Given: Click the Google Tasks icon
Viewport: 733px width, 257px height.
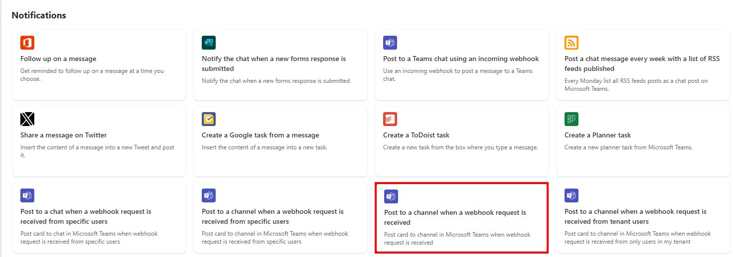Looking at the screenshot, I should coord(209,119).
